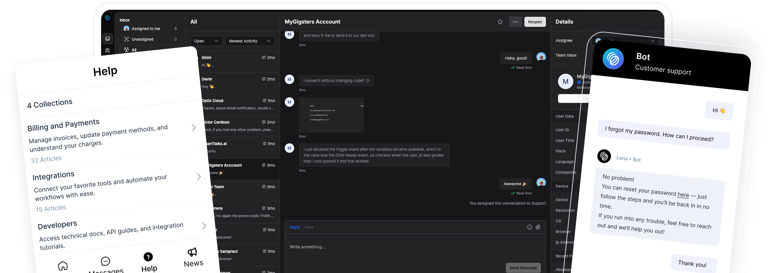The image size is (778, 273).
Task: Open the Ginni conversation
Action: click(x=238, y=61)
